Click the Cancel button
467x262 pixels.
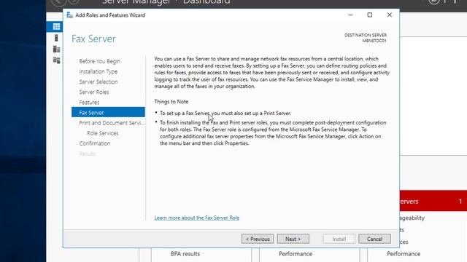coord(374,239)
